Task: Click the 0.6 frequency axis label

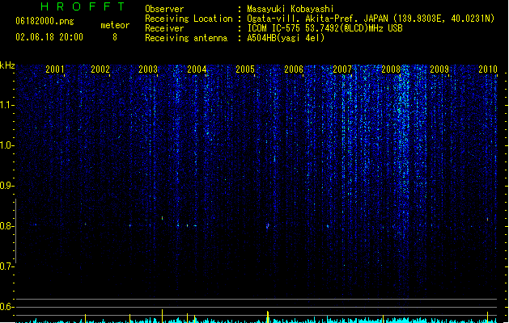Action: click(6, 307)
